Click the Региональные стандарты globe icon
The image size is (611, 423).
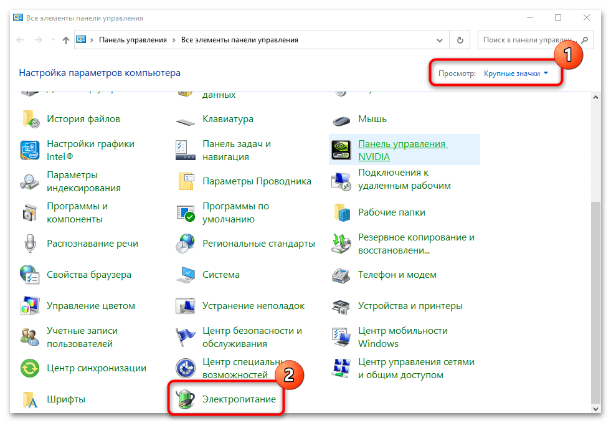coord(186,244)
